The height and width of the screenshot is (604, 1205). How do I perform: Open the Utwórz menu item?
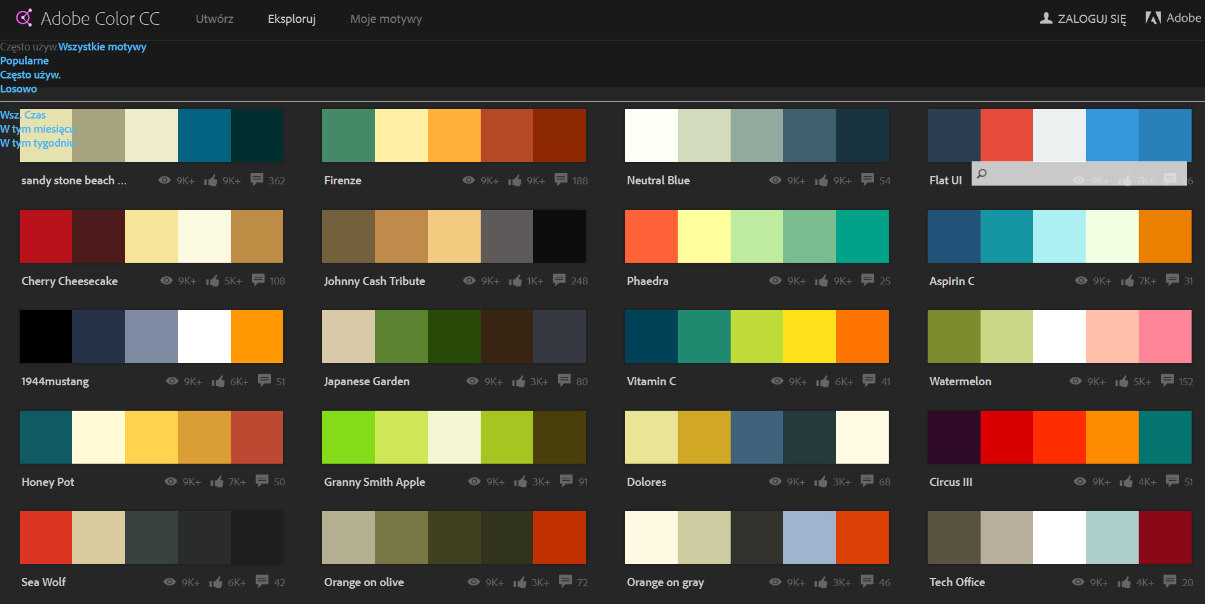pyautogui.click(x=214, y=19)
